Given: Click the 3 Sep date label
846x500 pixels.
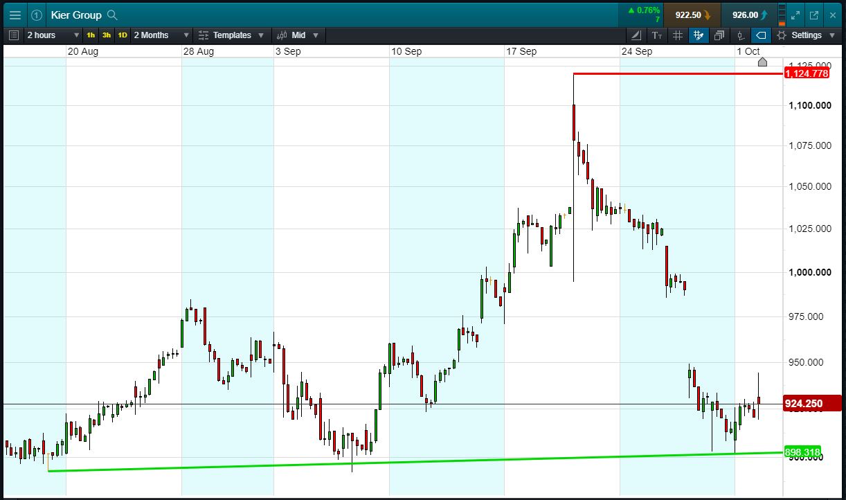Looking at the screenshot, I should tap(288, 51).
